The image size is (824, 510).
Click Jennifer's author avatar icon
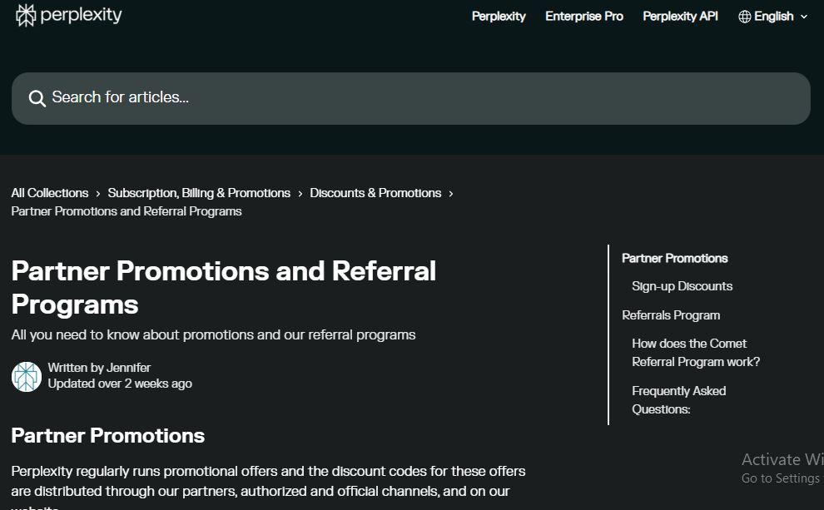pos(27,376)
